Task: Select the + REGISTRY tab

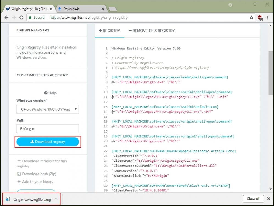Action: point(109,31)
